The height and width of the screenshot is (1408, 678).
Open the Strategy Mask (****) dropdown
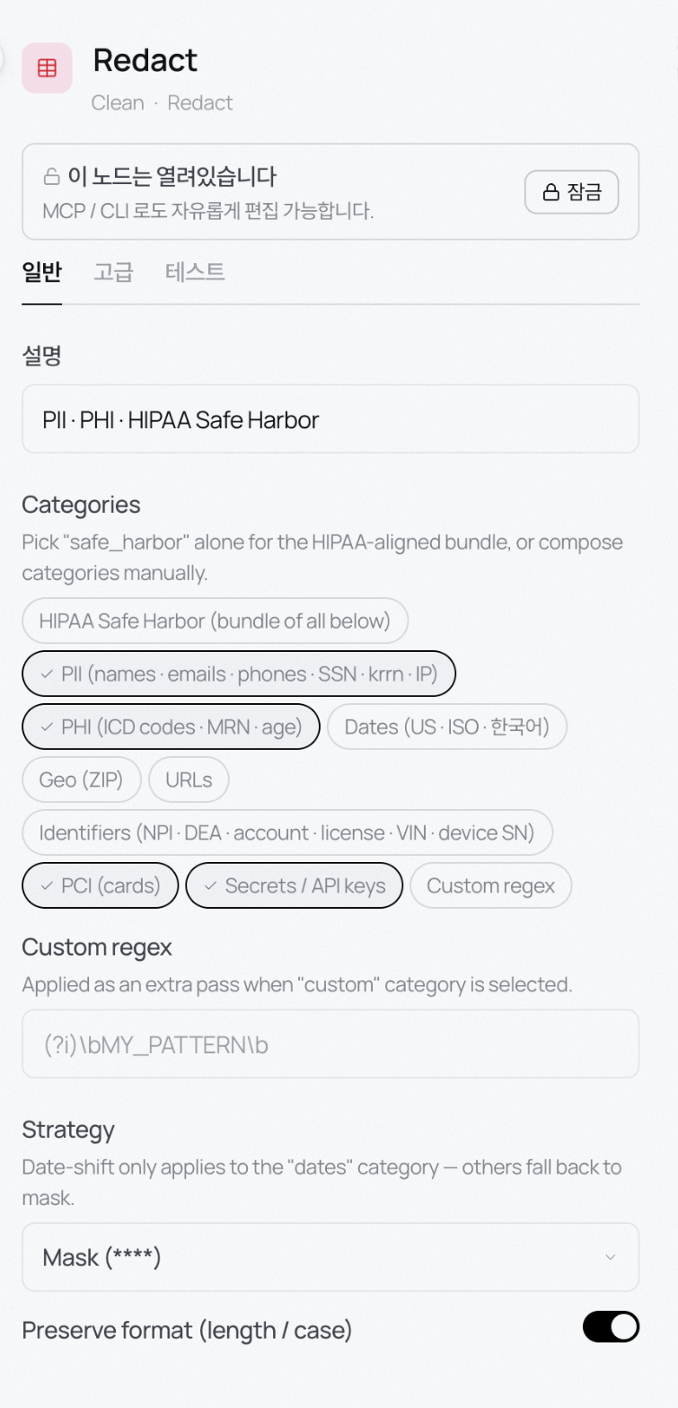pyautogui.click(x=330, y=1257)
